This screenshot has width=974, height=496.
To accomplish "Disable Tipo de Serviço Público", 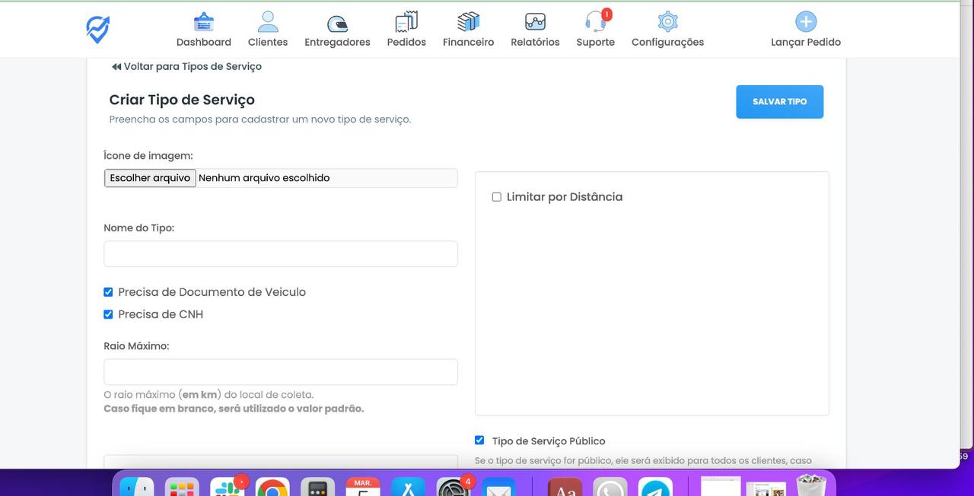I will pyautogui.click(x=479, y=439).
